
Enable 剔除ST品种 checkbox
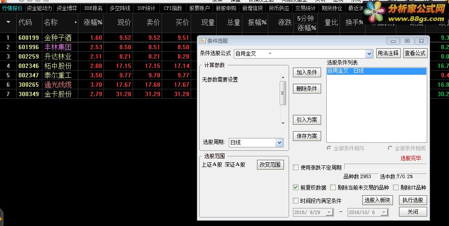coord(396,188)
